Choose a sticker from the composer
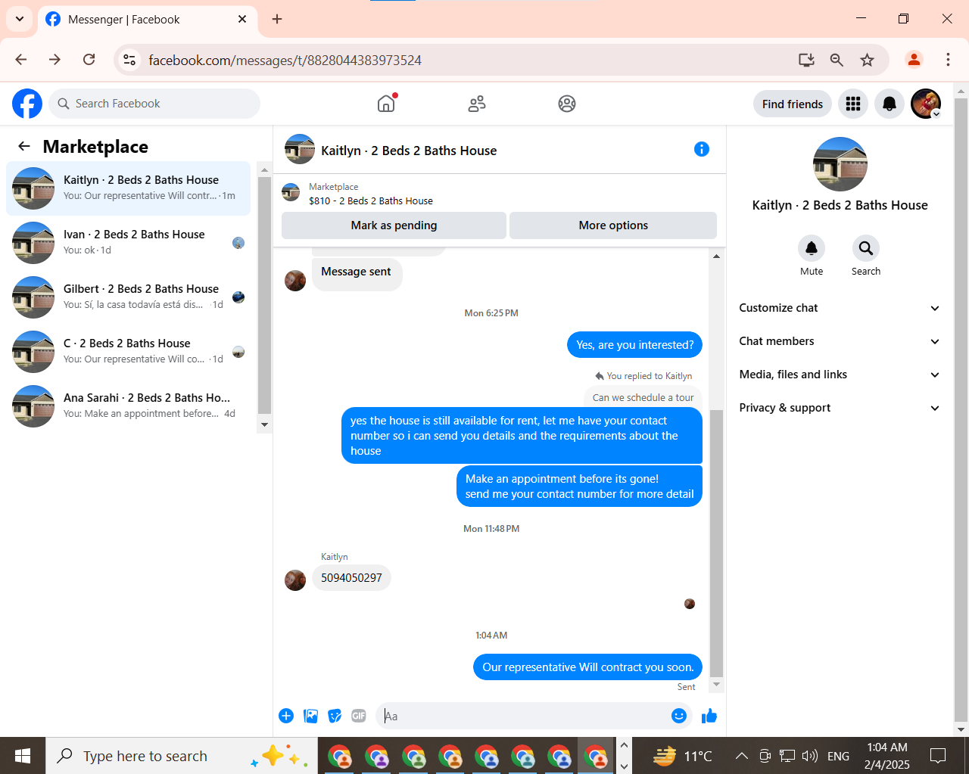 coord(335,716)
